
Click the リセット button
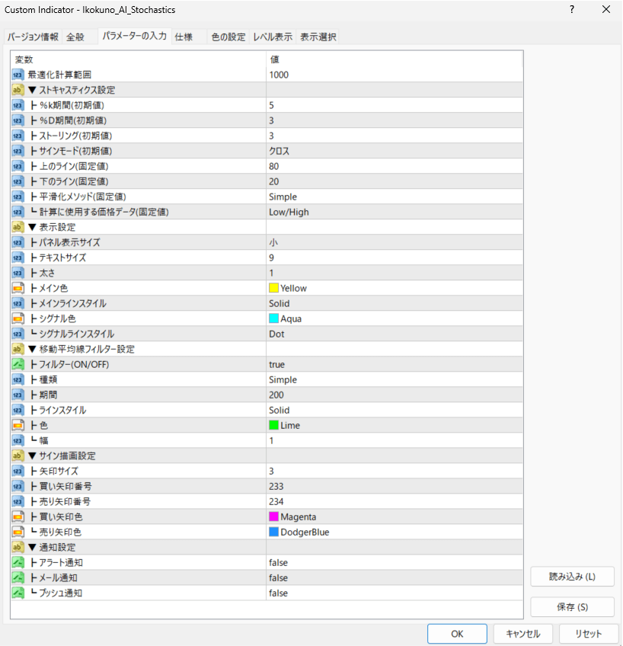click(x=589, y=634)
